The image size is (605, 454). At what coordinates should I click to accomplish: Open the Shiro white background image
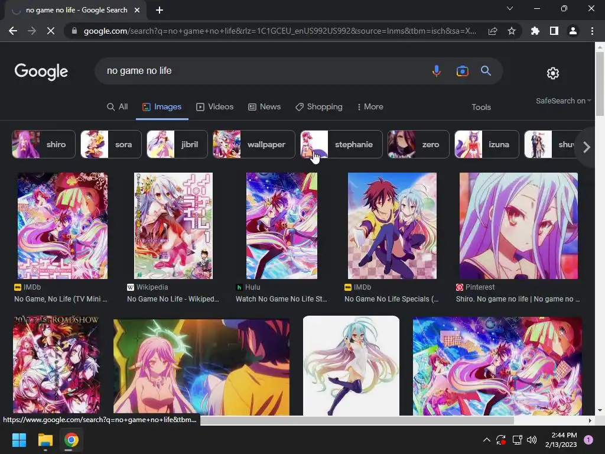pos(351,365)
